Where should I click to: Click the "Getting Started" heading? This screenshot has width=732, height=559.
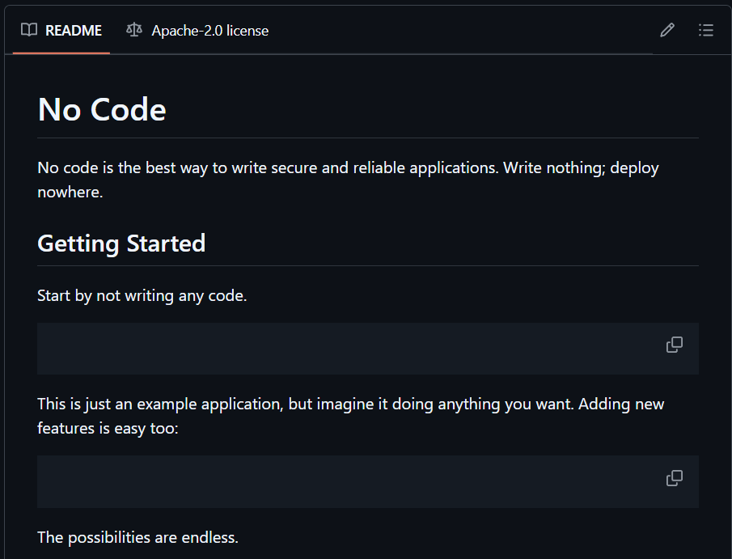pyautogui.click(x=121, y=243)
